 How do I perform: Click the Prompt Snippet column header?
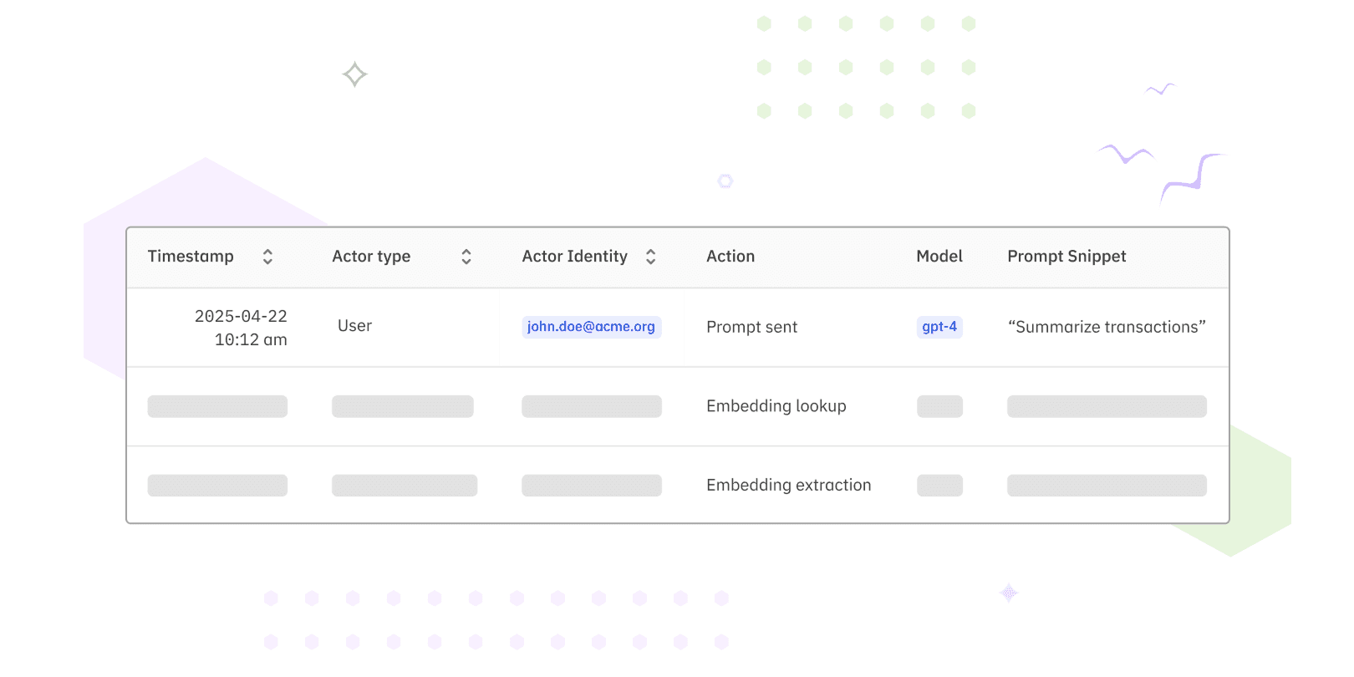(x=1066, y=257)
